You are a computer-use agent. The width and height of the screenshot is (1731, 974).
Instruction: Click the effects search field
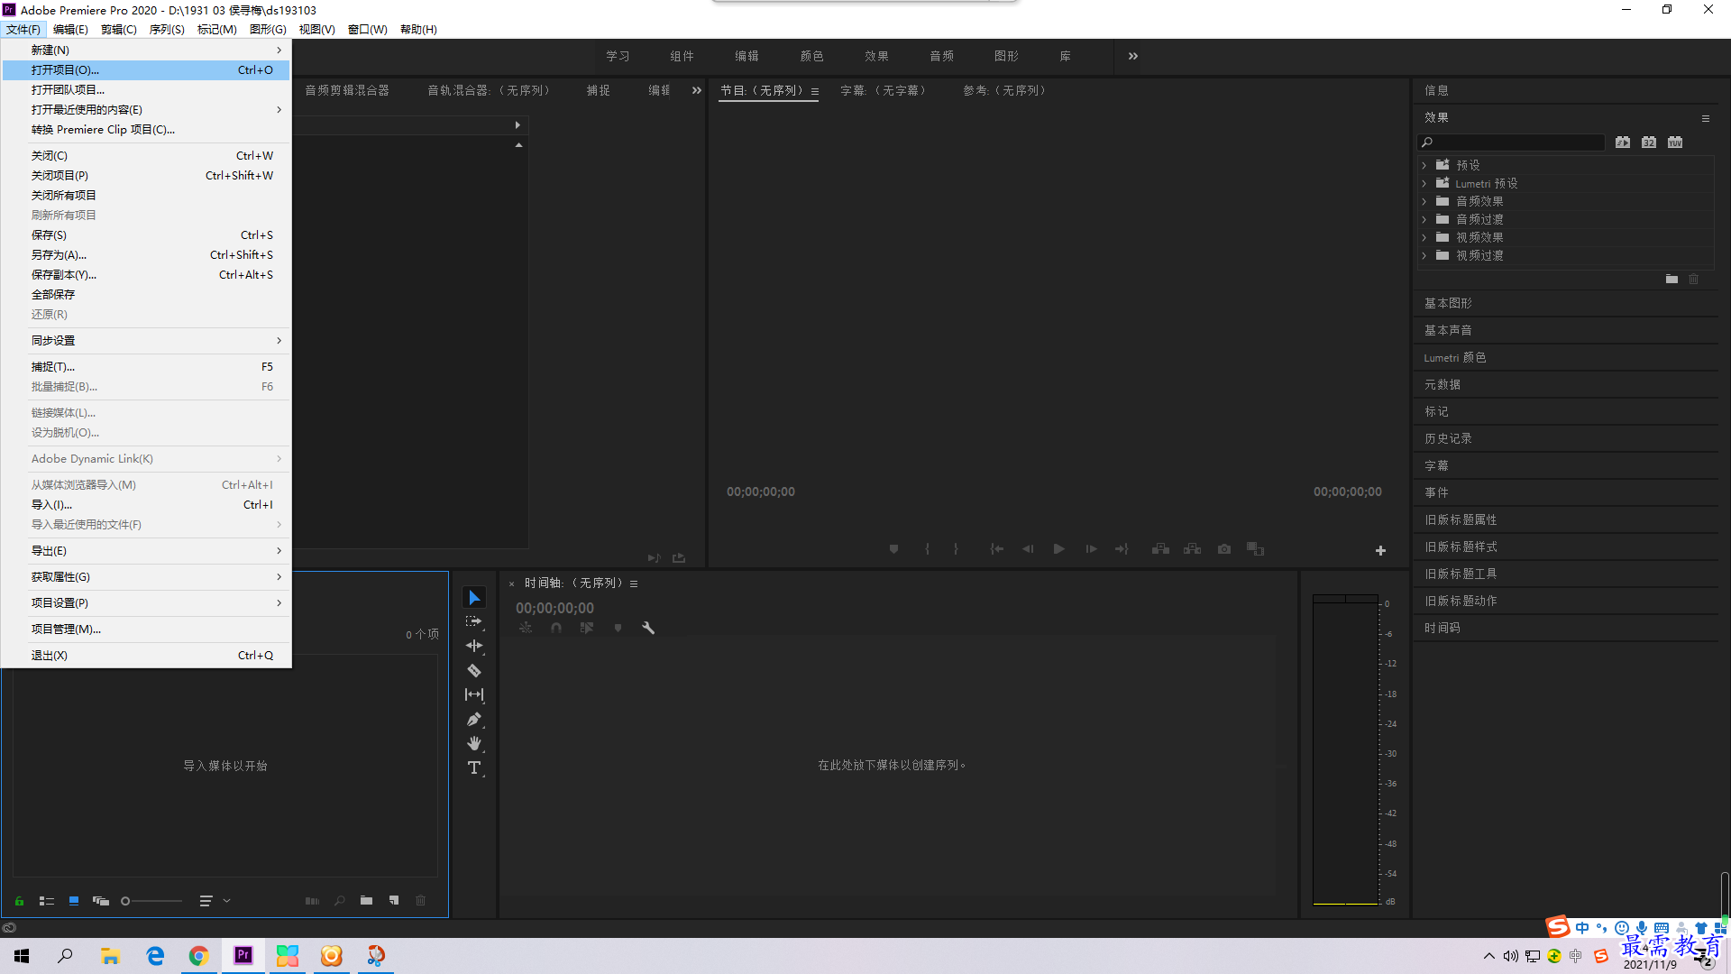pyautogui.click(x=1511, y=142)
